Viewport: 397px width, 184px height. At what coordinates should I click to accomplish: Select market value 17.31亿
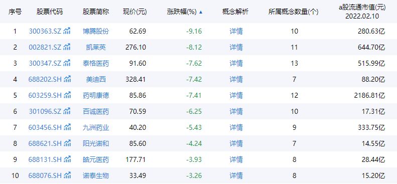373,111
